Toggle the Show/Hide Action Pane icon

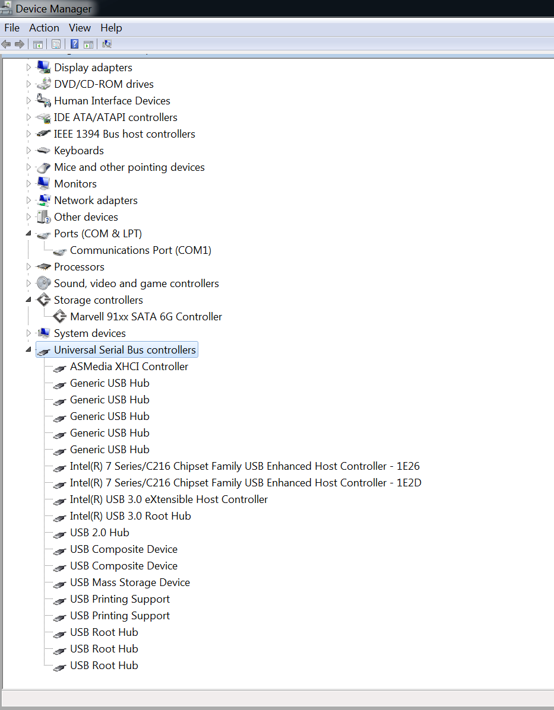tap(89, 44)
